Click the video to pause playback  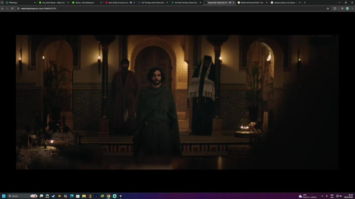pyautogui.click(x=177, y=102)
